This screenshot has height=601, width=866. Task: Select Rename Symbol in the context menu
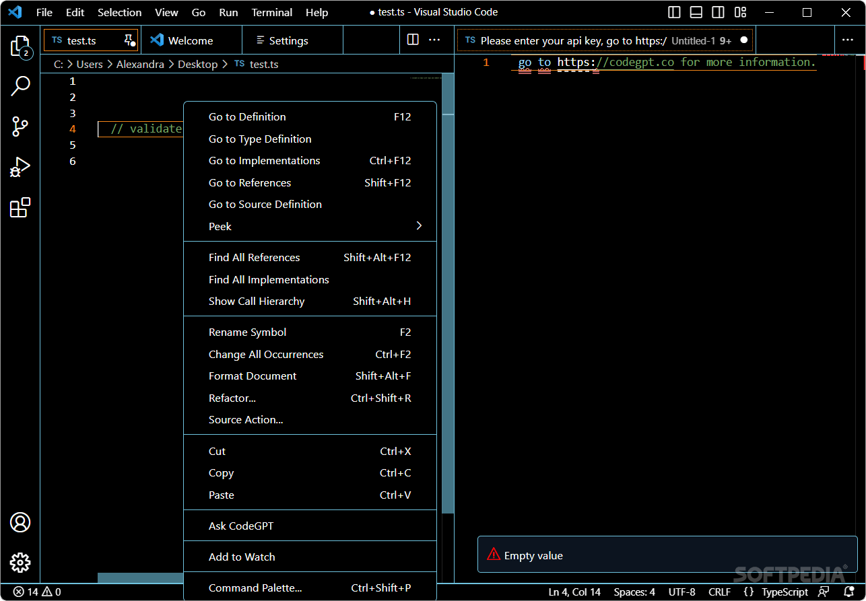point(310,332)
